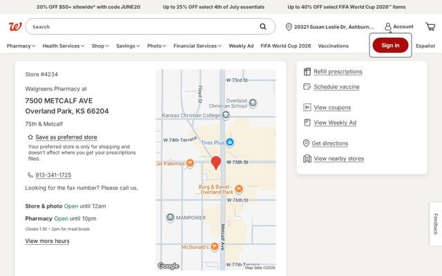Click Get directions link

click(330, 143)
